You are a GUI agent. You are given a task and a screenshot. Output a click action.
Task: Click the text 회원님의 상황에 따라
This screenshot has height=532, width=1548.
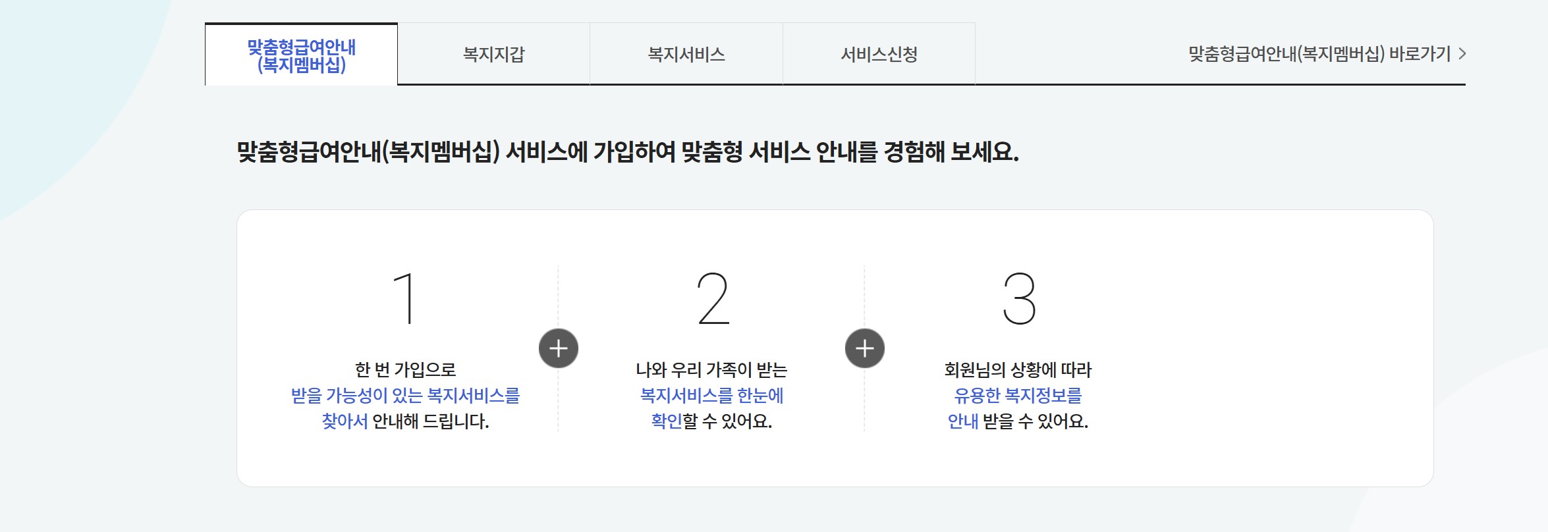pos(1018,370)
